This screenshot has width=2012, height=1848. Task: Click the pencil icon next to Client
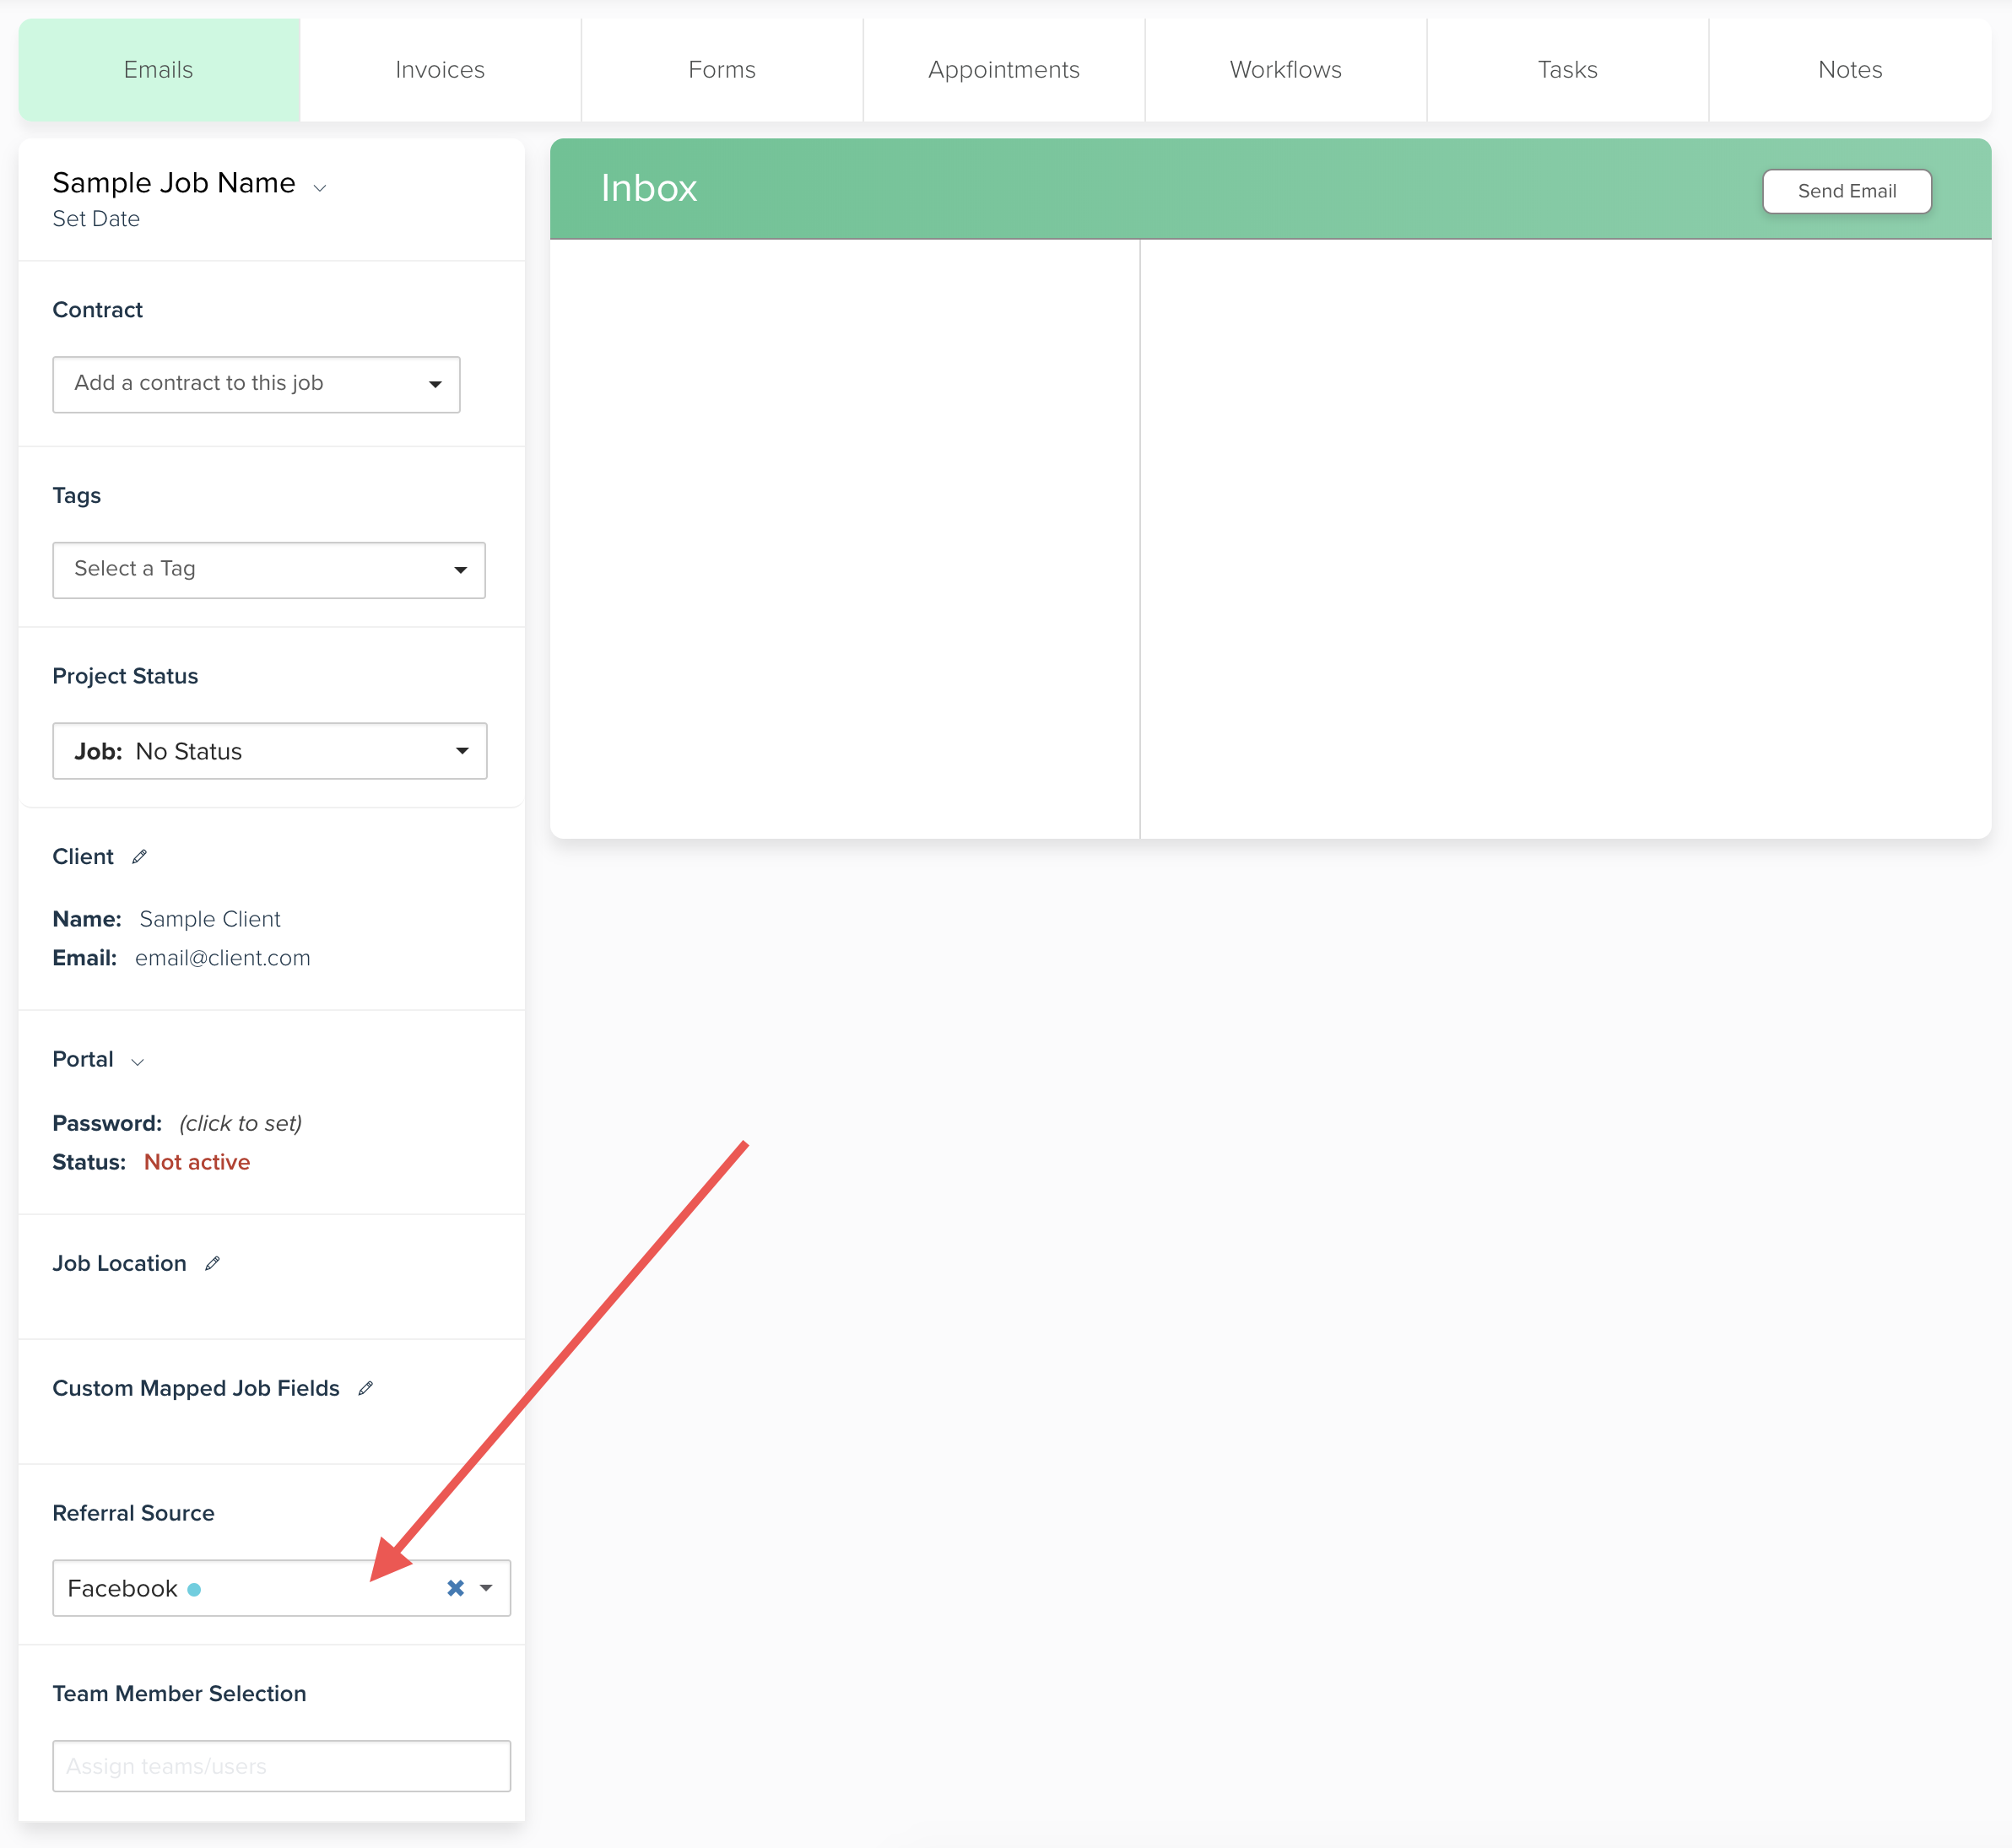139,857
